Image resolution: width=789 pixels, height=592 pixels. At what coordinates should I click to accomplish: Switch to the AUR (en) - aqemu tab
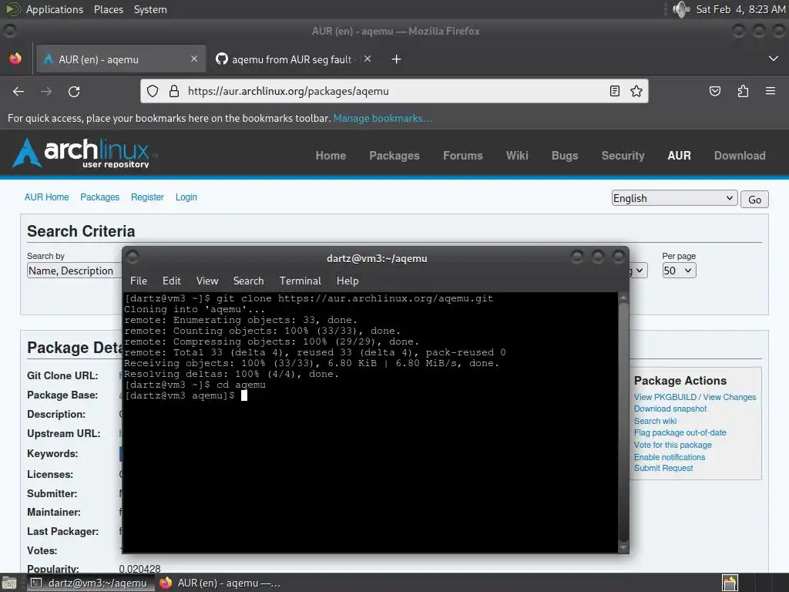coord(120,59)
